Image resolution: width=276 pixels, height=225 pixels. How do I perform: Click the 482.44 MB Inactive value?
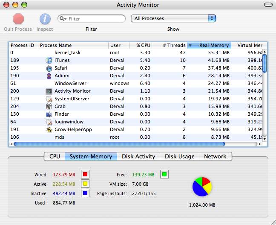pyautogui.click(x=64, y=193)
